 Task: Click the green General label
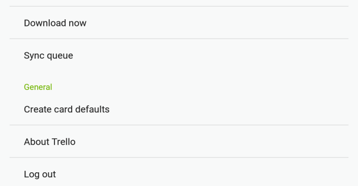click(38, 87)
